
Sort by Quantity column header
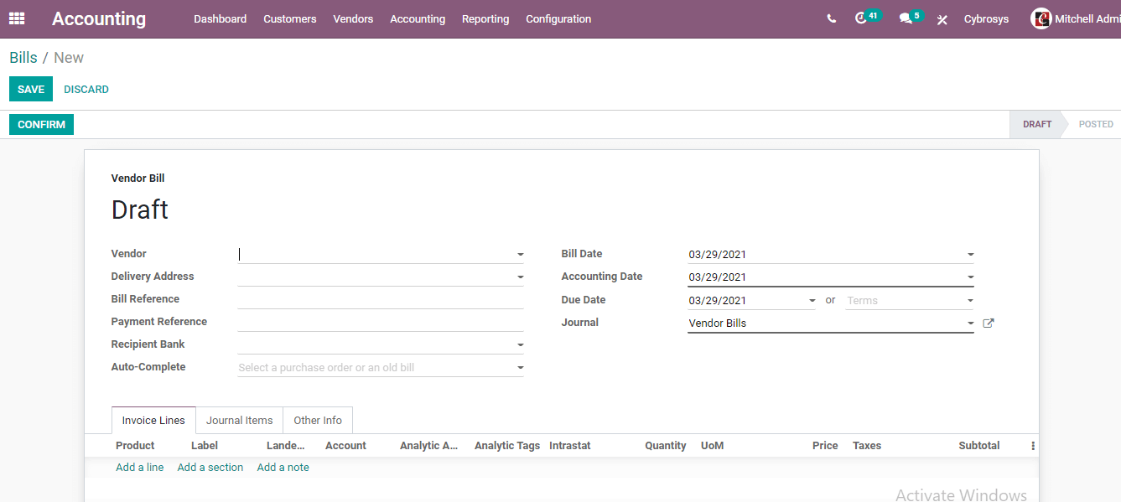point(666,446)
